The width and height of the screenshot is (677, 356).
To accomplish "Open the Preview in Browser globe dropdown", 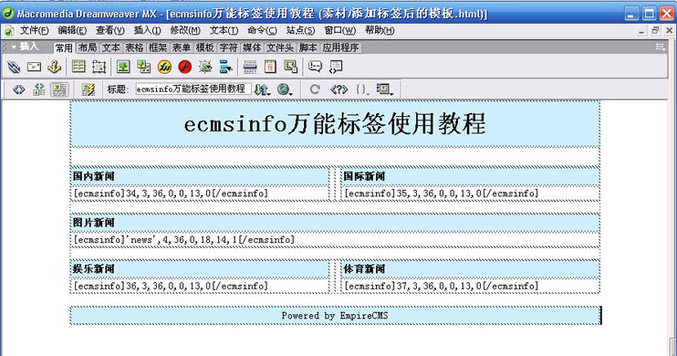I will [285, 89].
